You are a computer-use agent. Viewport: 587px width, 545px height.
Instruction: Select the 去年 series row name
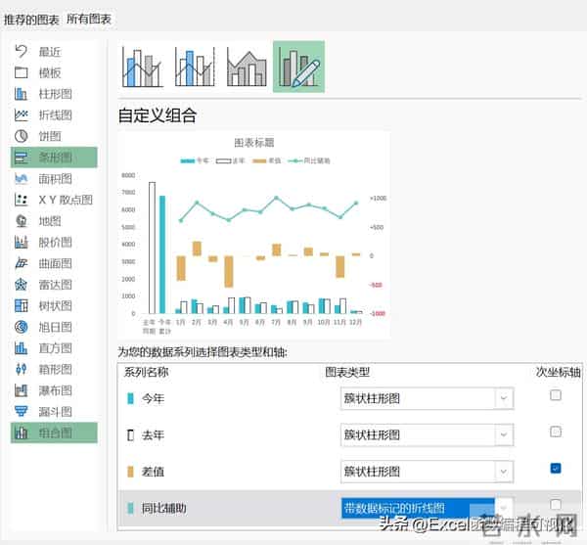click(153, 435)
